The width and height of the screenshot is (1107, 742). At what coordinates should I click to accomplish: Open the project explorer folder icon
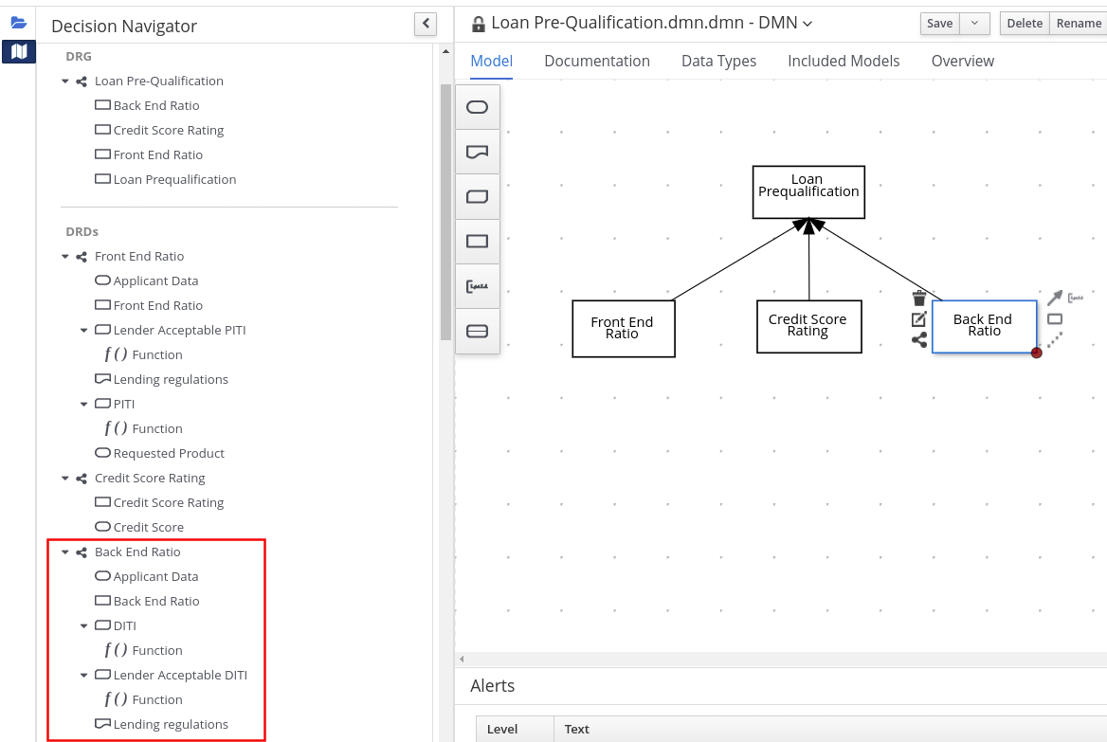(x=18, y=23)
